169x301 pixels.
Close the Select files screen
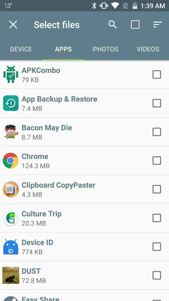pyautogui.click(x=13, y=24)
